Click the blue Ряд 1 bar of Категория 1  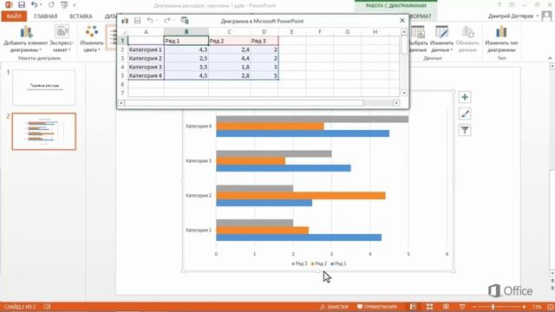(x=298, y=237)
